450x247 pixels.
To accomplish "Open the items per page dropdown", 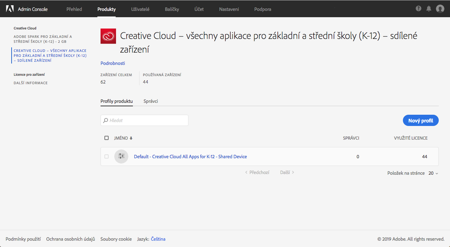I will click(x=433, y=173).
